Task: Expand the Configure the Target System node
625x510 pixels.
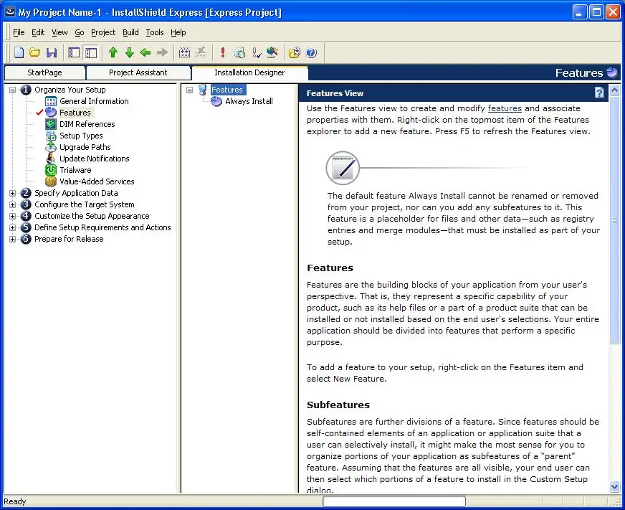Action: [12, 204]
